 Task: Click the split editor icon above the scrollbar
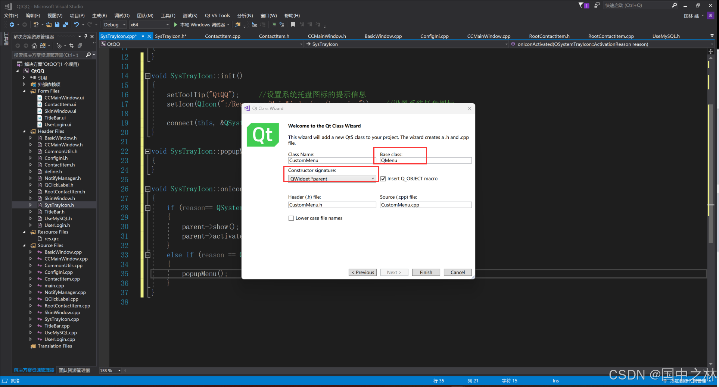(711, 51)
